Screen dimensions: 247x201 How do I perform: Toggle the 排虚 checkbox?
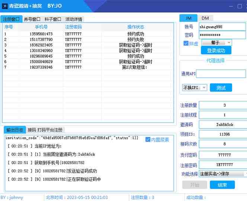point(186,43)
